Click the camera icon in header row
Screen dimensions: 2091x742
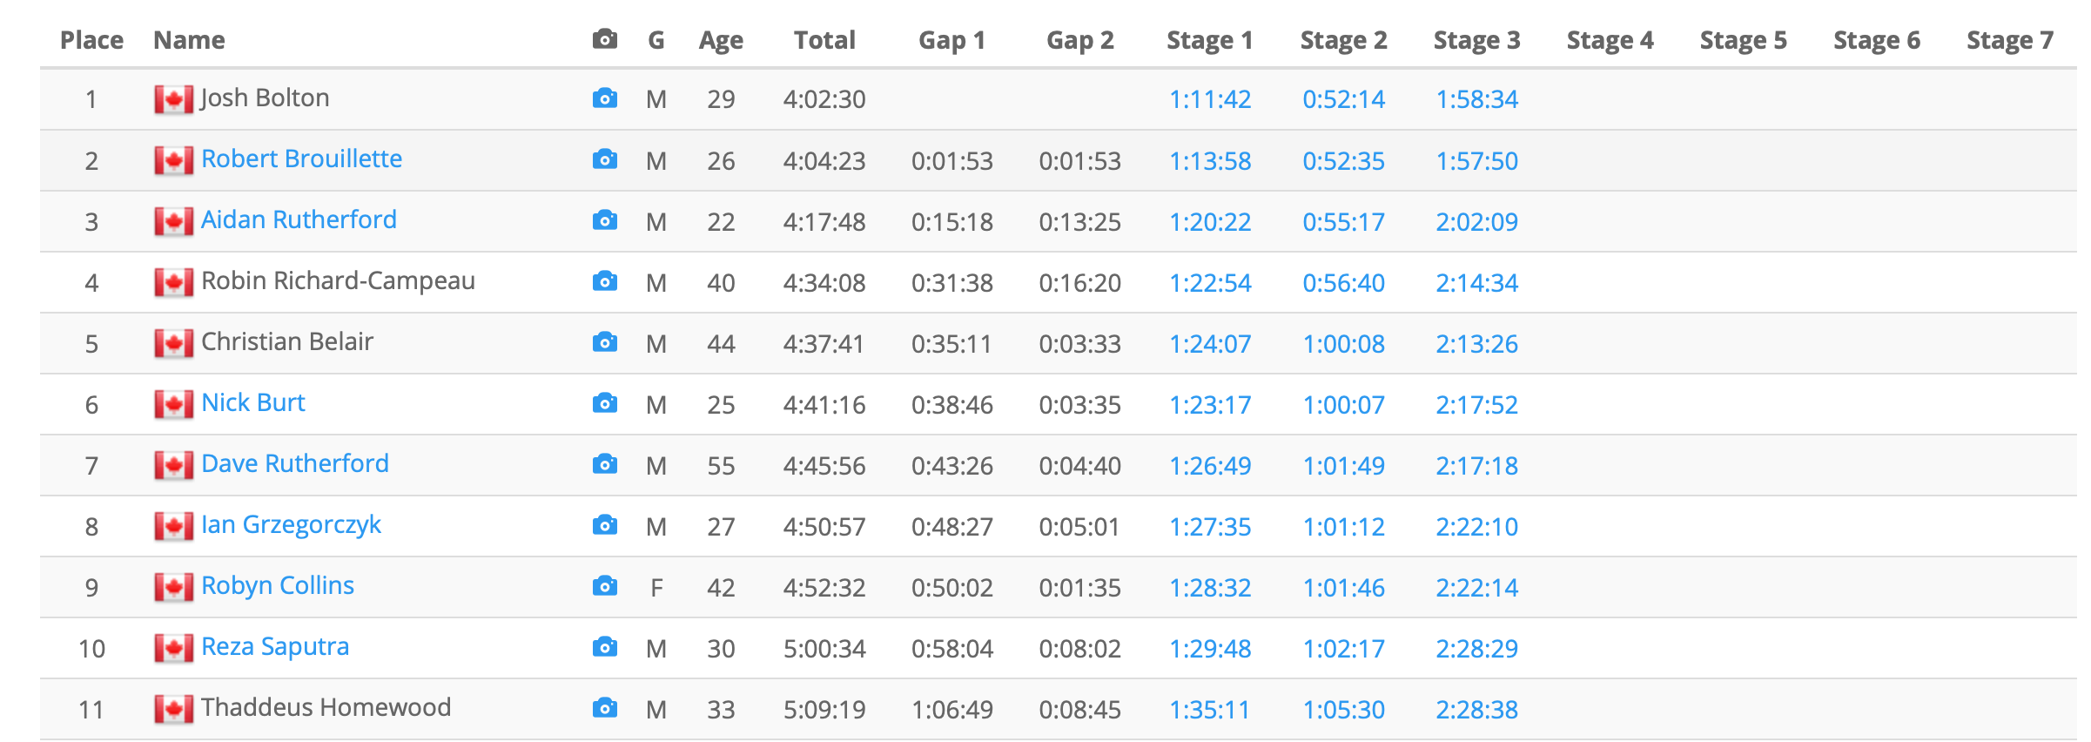click(604, 39)
